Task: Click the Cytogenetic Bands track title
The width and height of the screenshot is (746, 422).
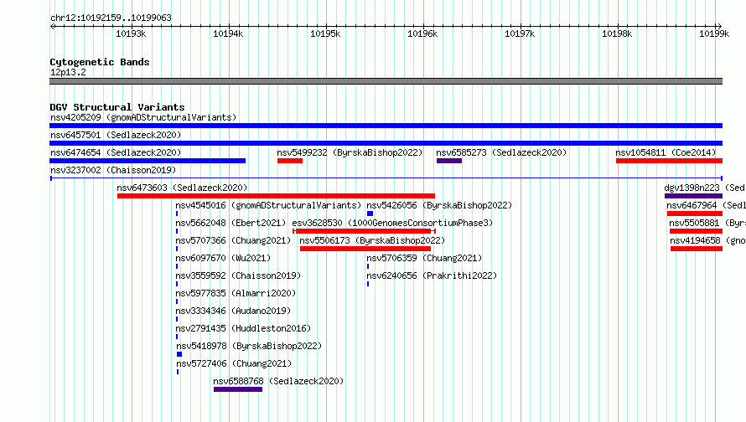Action: pyautogui.click(x=100, y=62)
